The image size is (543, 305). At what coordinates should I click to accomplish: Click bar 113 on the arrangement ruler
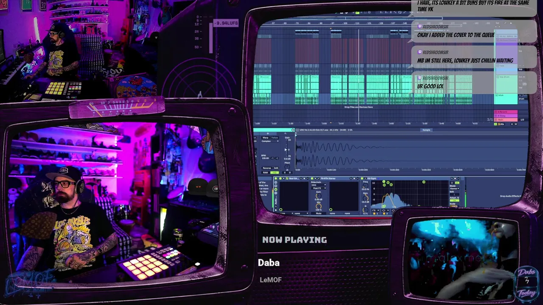(x=357, y=23)
